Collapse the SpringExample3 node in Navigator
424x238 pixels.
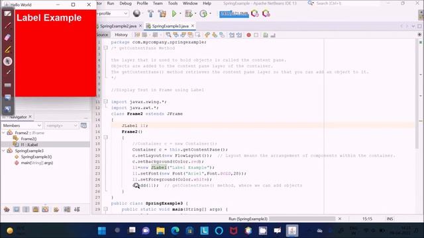point(4,151)
